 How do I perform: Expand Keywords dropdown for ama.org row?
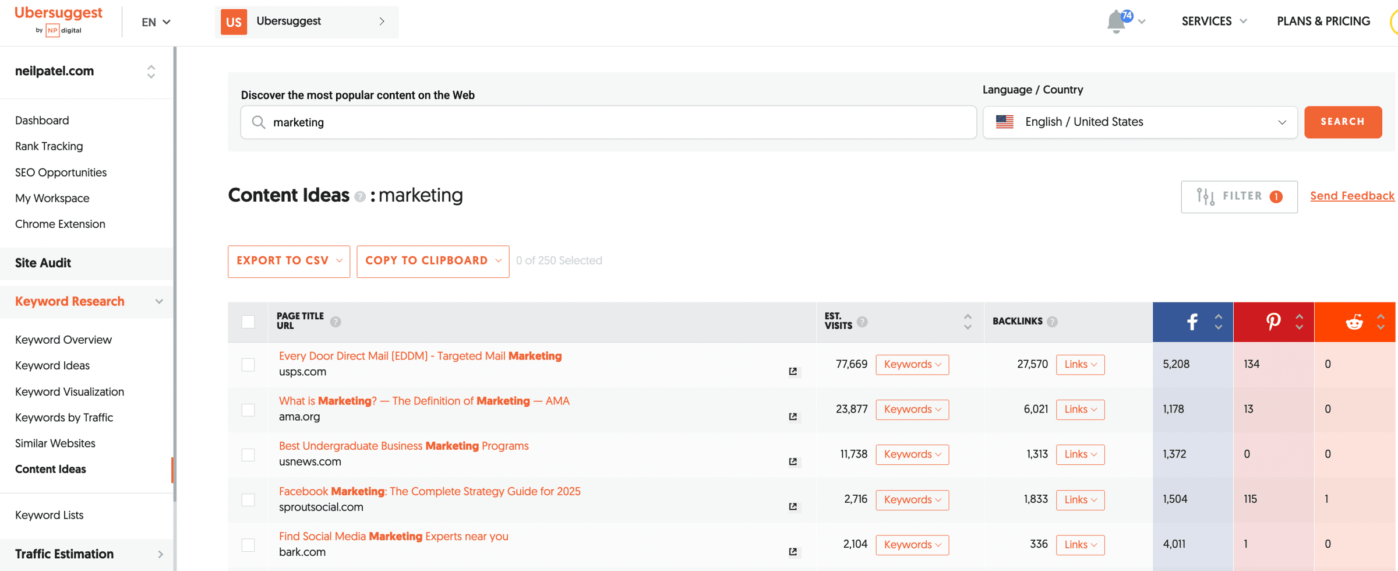912,410
